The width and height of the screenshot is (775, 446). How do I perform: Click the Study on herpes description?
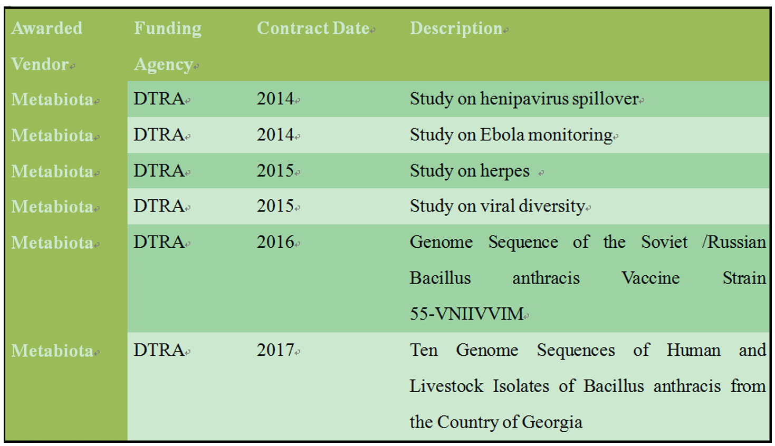click(x=470, y=171)
